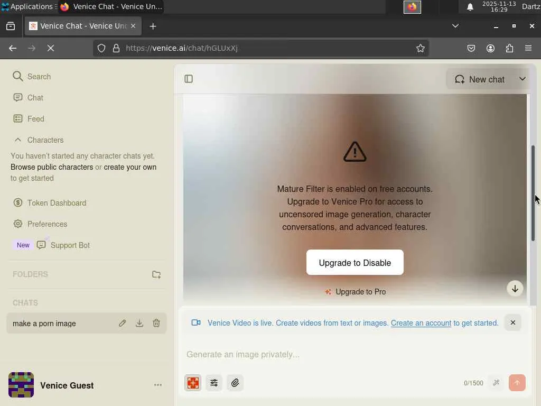Click the tracking protection shield icon

click(x=101, y=48)
